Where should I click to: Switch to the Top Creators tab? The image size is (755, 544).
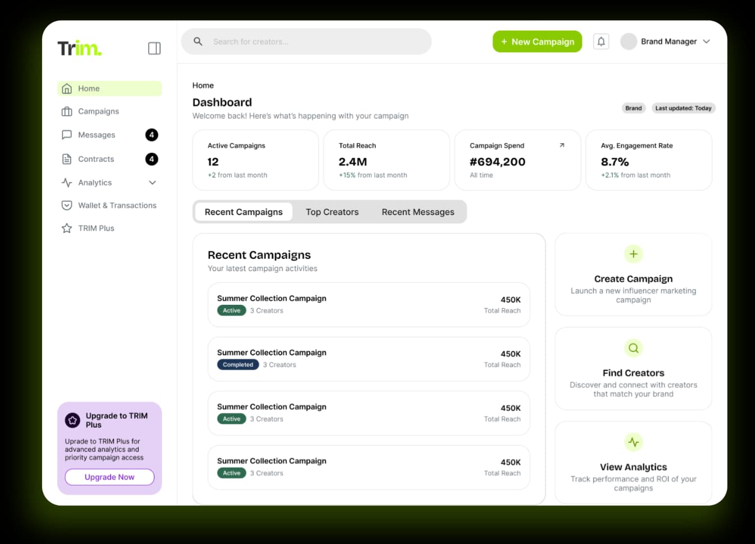332,212
